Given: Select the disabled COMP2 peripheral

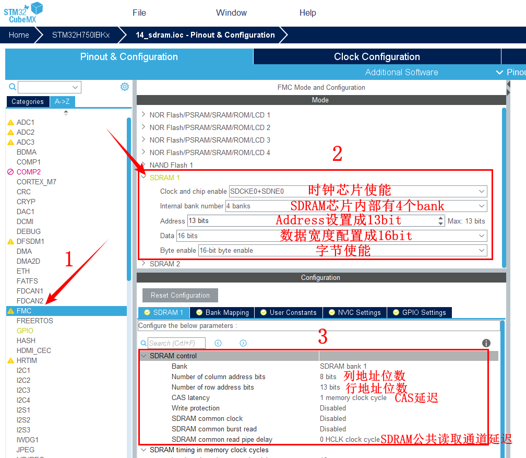Looking at the screenshot, I should point(28,172).
